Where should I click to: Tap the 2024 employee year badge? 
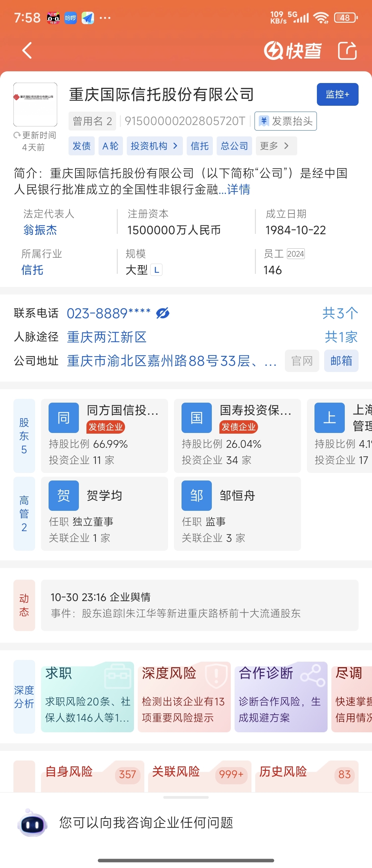[x=296, y=254]
